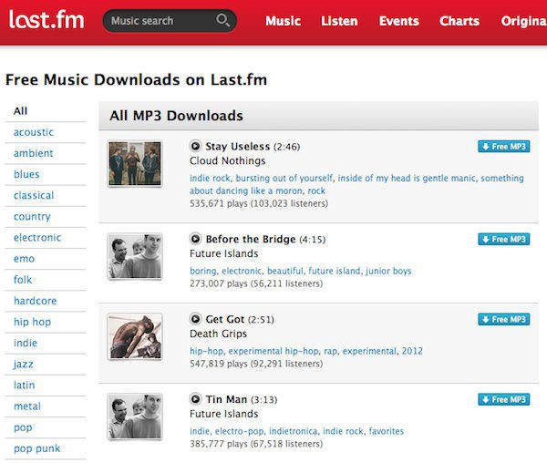Image resolution: width=547 pixels, height=463 pixels.
Task: Open the 'bursting out of yourself' tag
Action: pyautogui.click(x=284, y=178)
